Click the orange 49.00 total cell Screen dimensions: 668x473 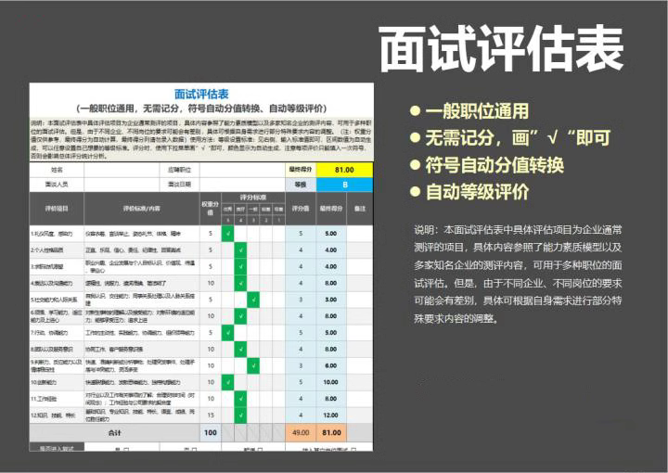click(301, 432)
